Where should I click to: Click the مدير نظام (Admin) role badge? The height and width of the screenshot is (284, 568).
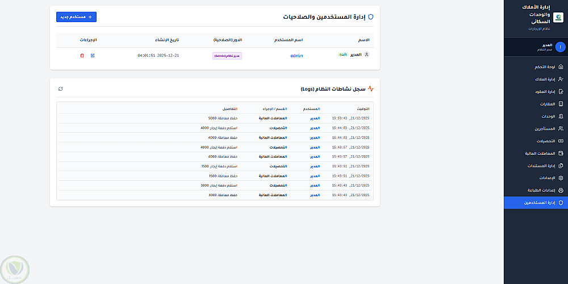[227, 56]
